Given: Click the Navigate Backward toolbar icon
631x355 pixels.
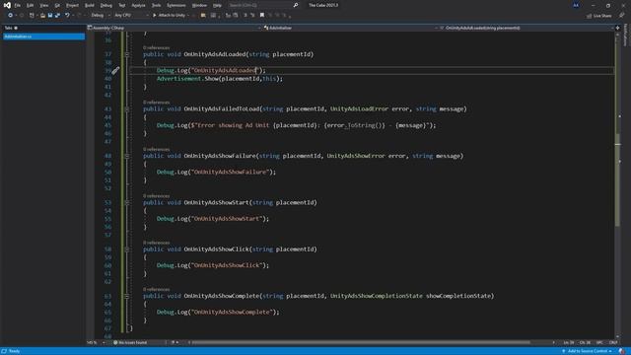Looking at the screenshot, I should [10, 16].
